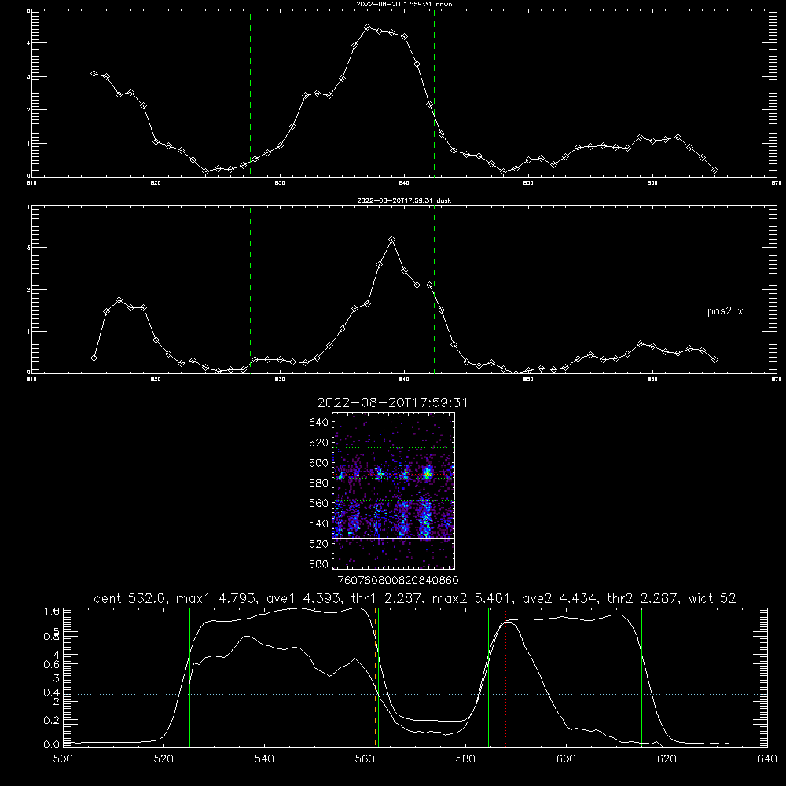Click the '0.0' label on bottom plot y-axis
The image size is (786, 786).
(x=52, y=744)
